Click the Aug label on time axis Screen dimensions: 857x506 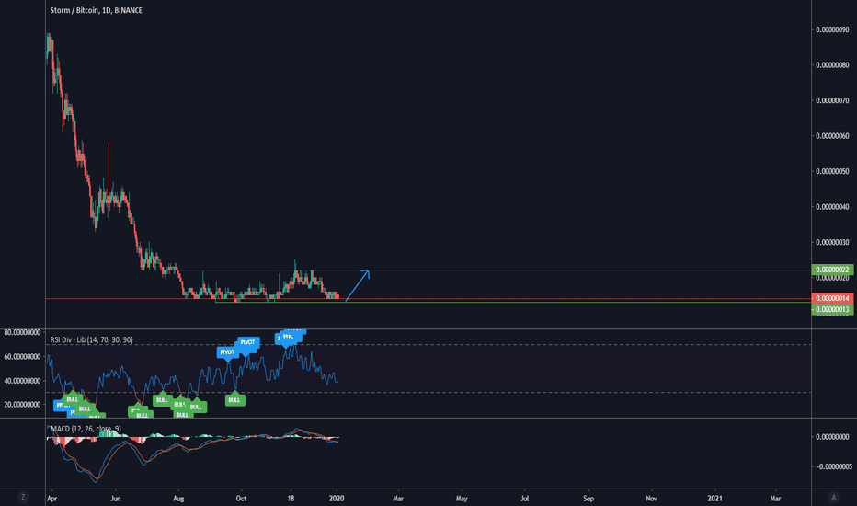(178, 499)
